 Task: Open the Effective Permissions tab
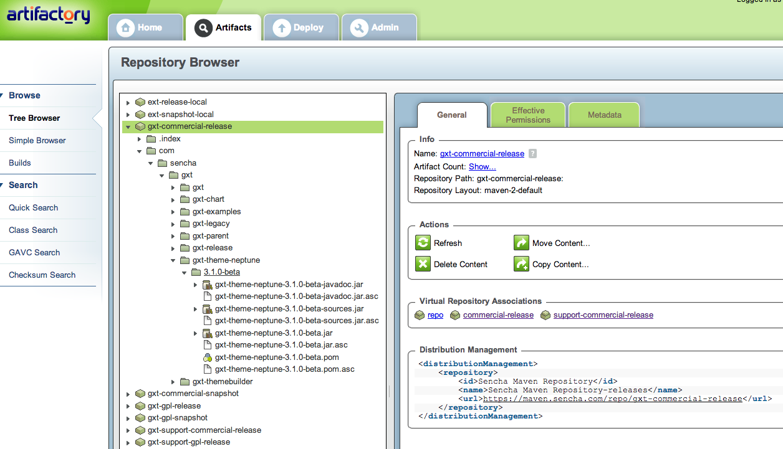(528, 115)
